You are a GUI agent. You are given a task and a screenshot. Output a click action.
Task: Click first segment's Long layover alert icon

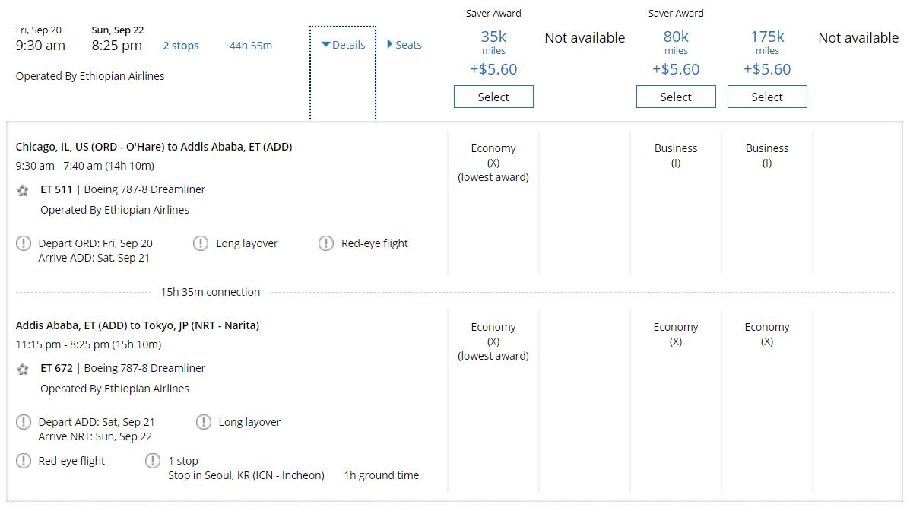pyautogui.click(x=200, y=243)
